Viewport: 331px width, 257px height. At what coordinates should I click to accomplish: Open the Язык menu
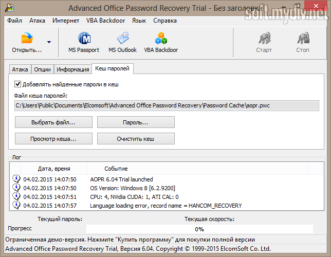coord(139,21)
